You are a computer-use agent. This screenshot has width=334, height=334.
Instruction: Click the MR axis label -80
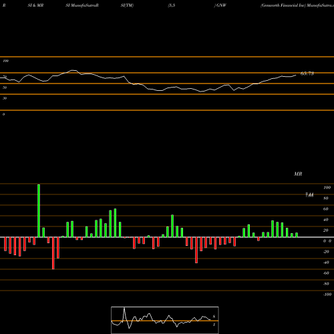[326, 284]
